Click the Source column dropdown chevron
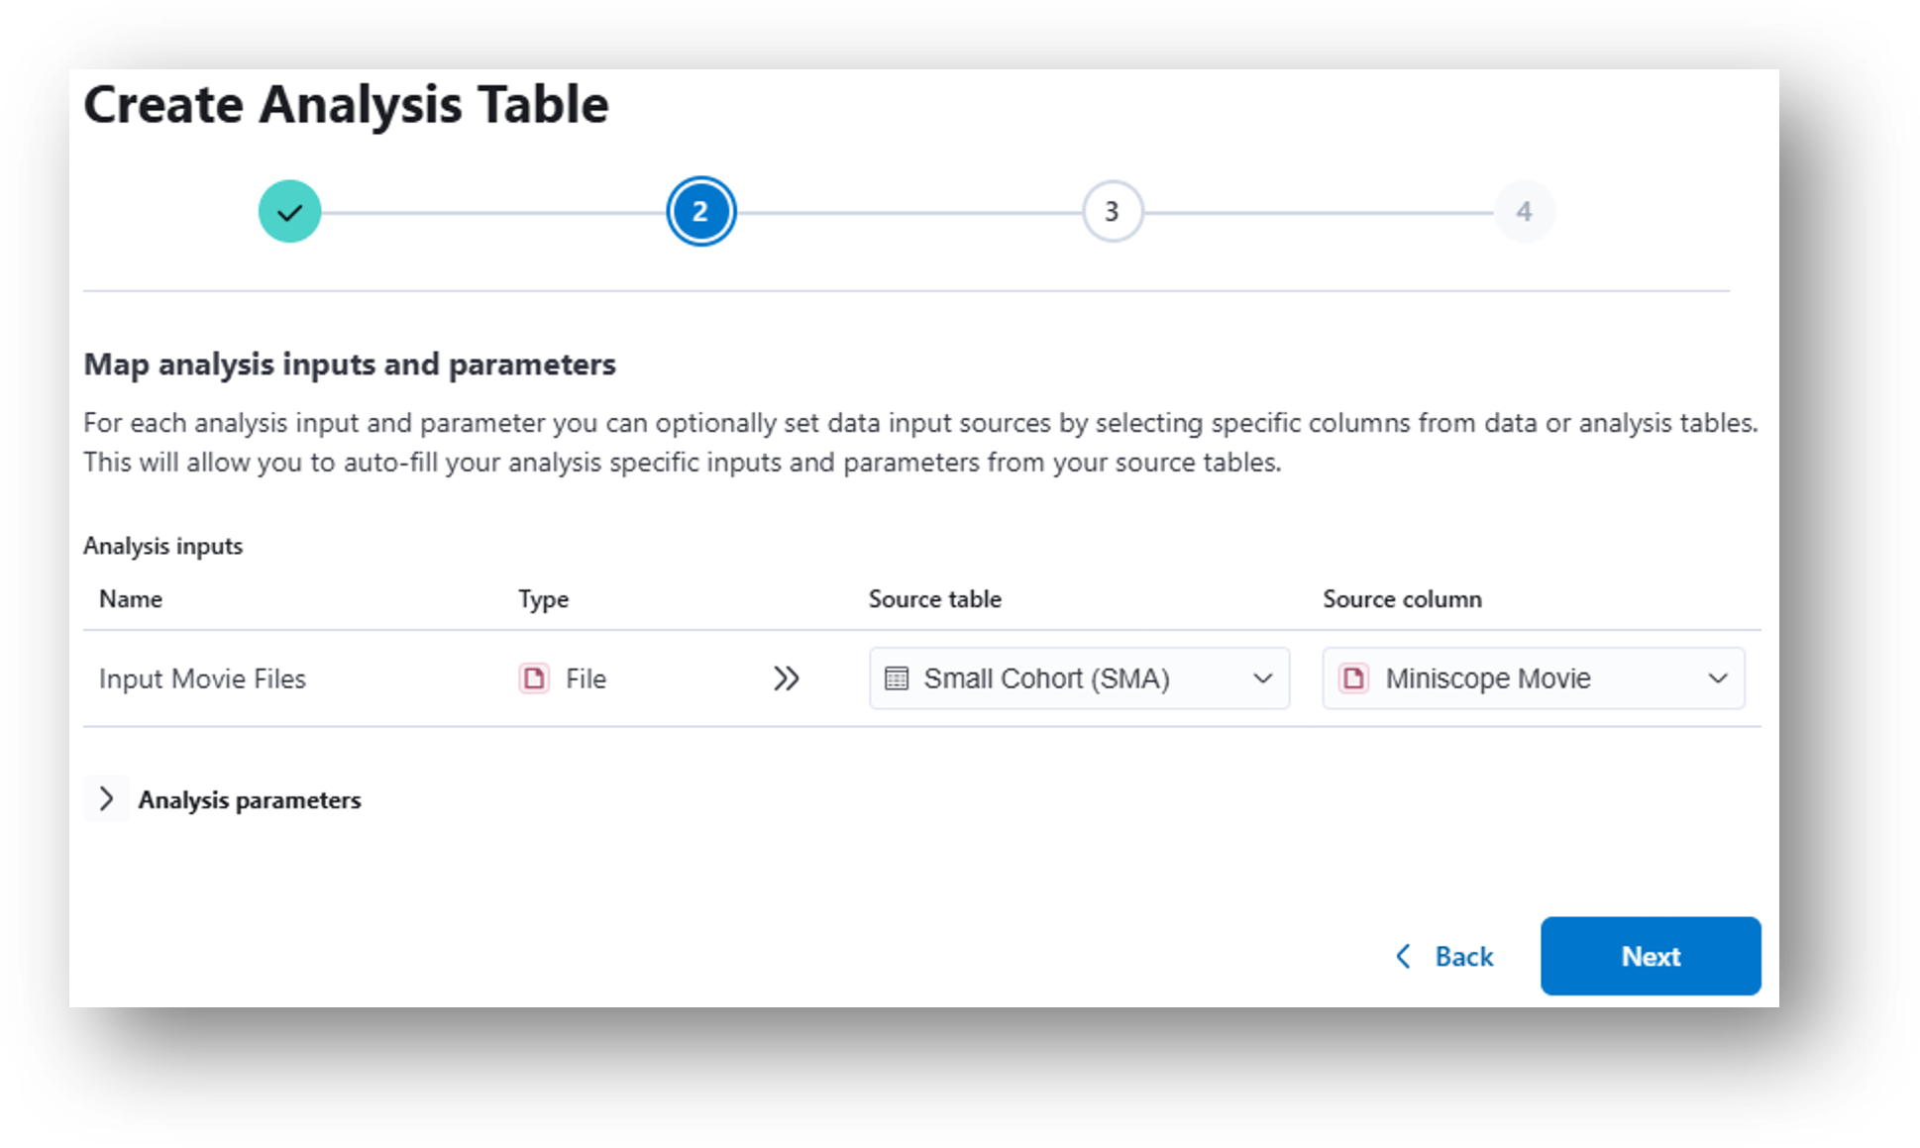This screenshot has height=1148, width=1920. point(1717,678)
